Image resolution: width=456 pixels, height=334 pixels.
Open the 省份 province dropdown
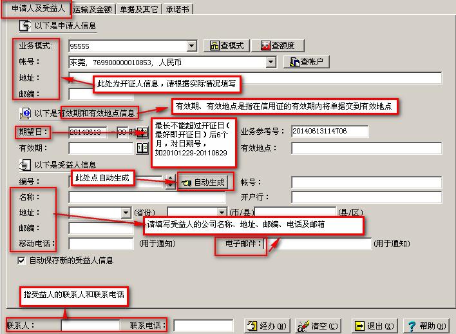pyautogui.click(x=126, y=213)
